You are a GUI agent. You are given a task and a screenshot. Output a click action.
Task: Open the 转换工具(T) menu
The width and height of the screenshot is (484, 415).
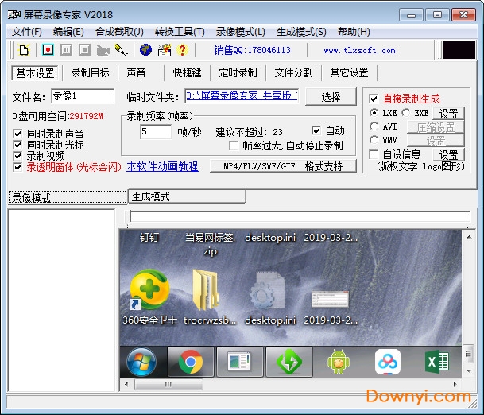(x=180, y=32)
